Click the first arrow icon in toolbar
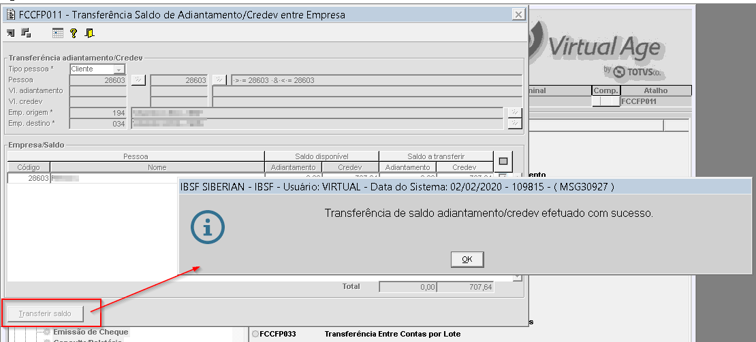This screenshot has height=342, width=756. [x=11, y=33]
